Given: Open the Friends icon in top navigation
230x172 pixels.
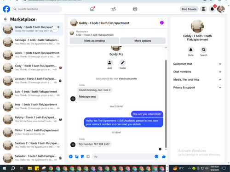Looking at the screenshot, I should [x=114, y=9].
